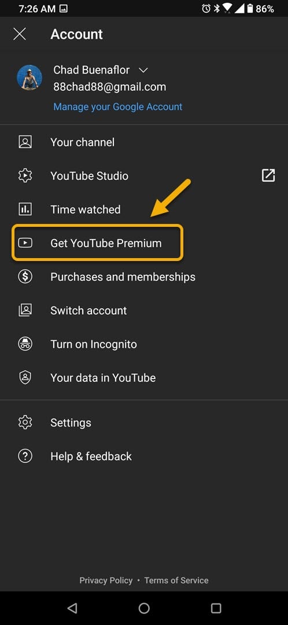Image resolution: width=288 pixels, height=625 pixels.
Task: Open Manage your Google Account link
Action: [x=118, y=106]
